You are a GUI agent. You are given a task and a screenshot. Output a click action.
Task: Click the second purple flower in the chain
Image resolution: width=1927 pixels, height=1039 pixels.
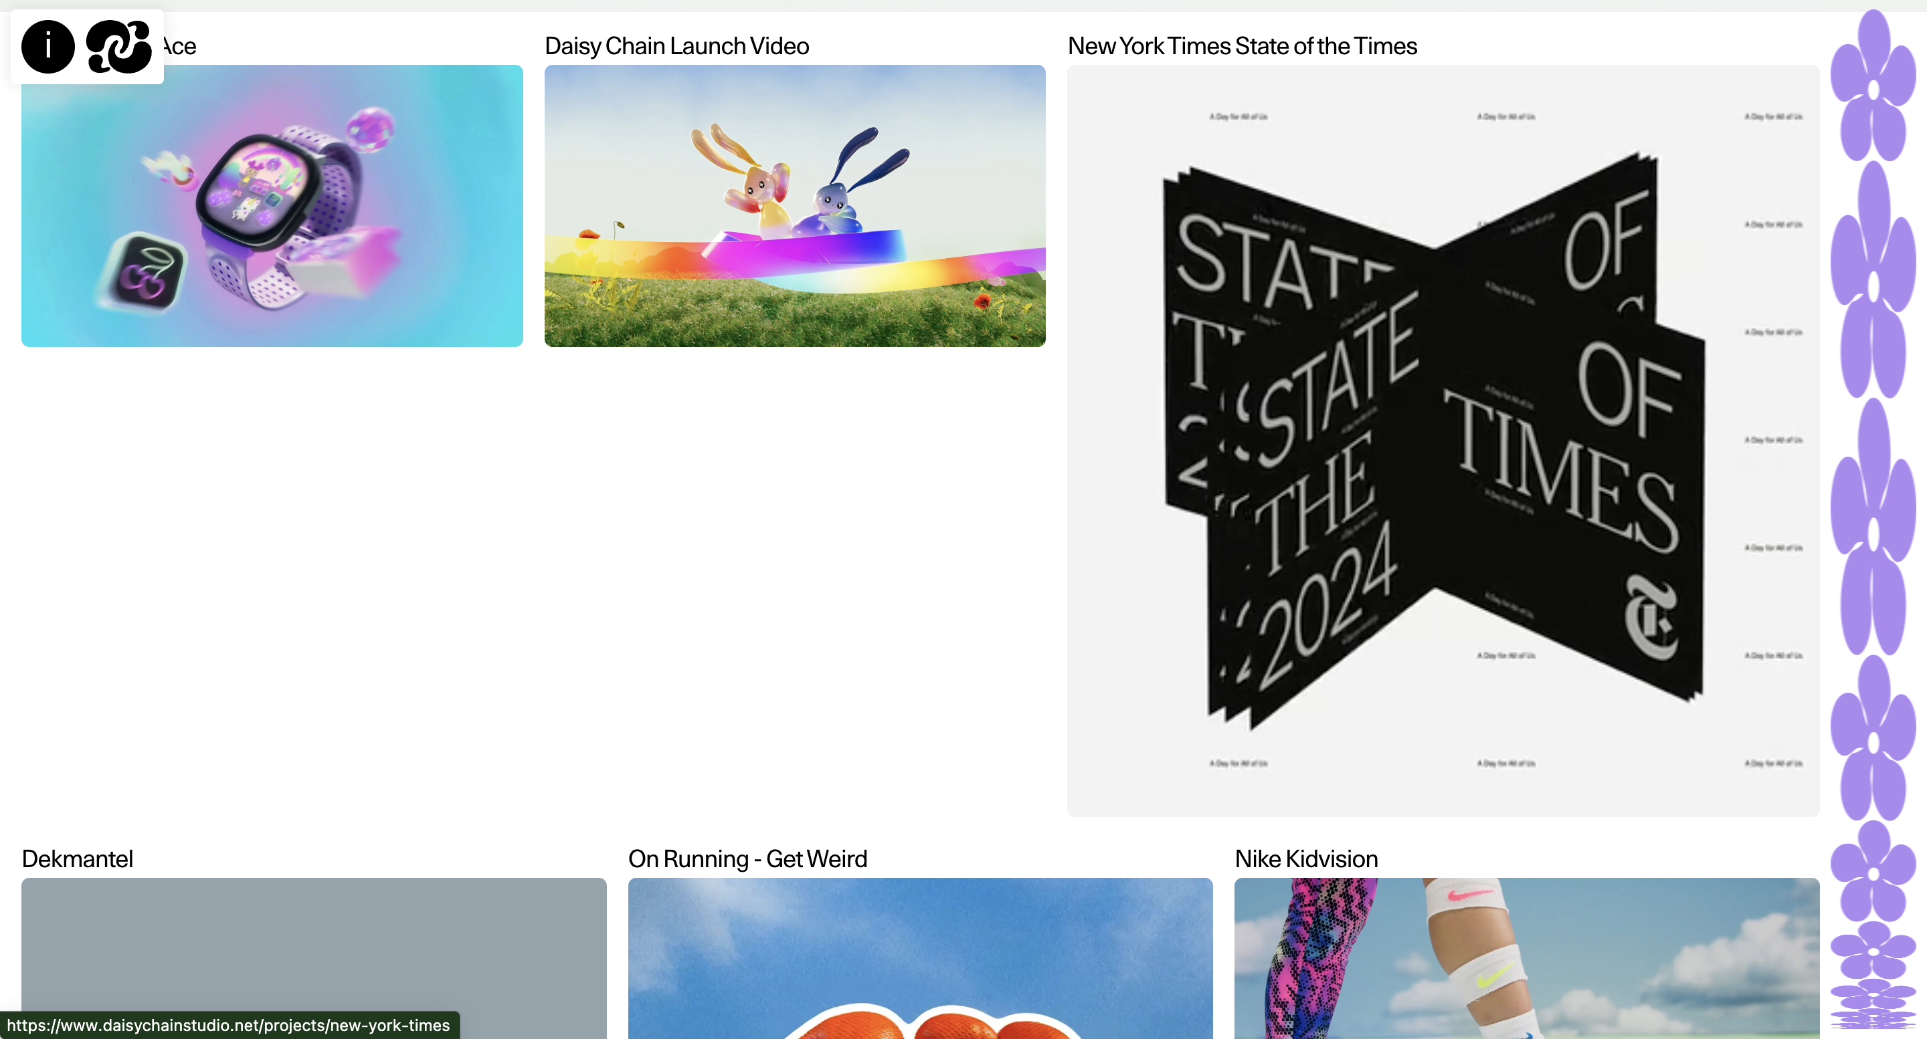point(1873,279)
